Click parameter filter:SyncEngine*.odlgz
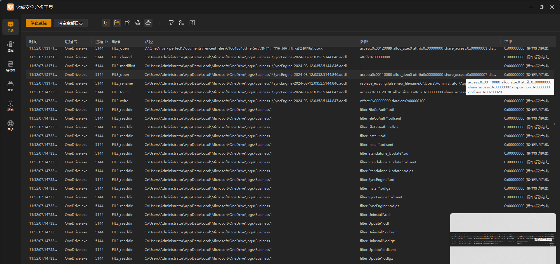This screenshot has width=560, height=264. (379, 206)
